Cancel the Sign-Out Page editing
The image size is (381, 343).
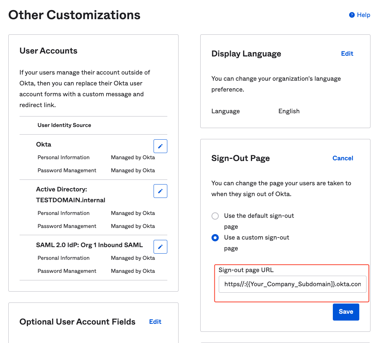click(343, 158)
